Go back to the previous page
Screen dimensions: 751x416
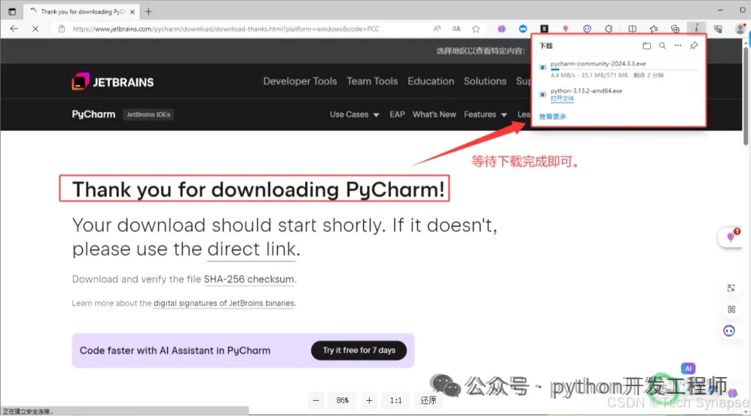[x=14, y=28]
